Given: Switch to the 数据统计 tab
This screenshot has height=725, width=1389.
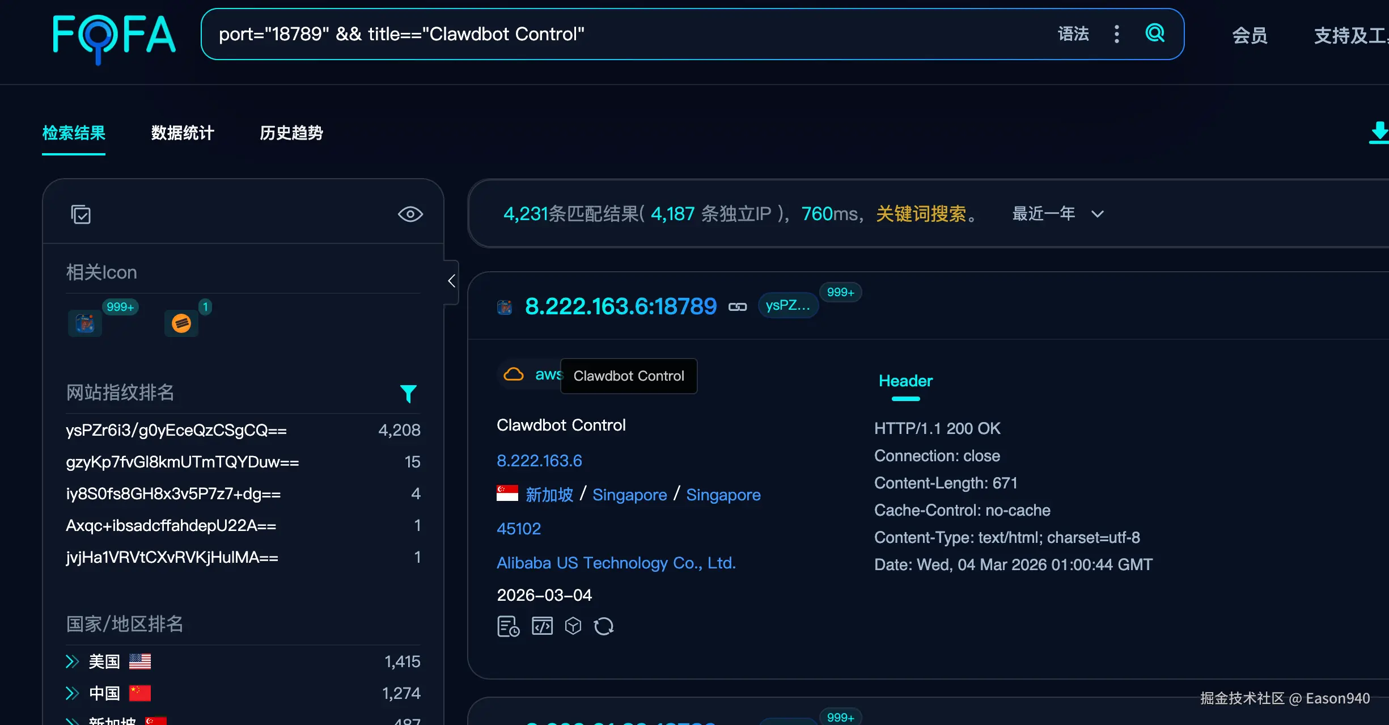Looking at the screenshot, I should [183, 133].
